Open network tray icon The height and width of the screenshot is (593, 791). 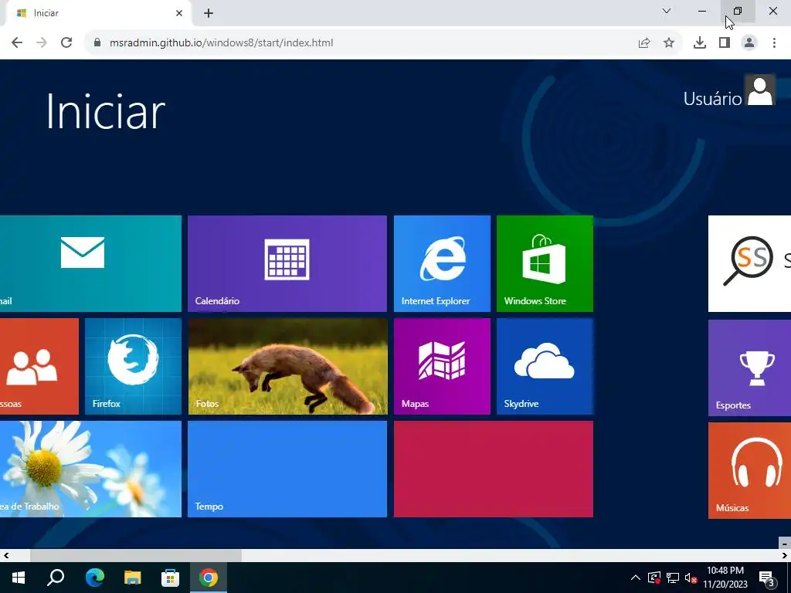pyautogui.click(x=673, y=578)
